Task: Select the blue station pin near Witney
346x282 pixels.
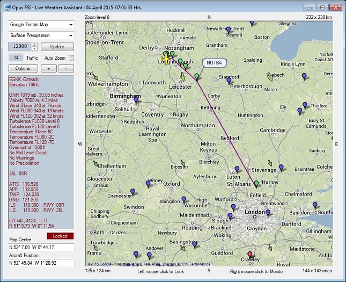Action: coord(148,184)
